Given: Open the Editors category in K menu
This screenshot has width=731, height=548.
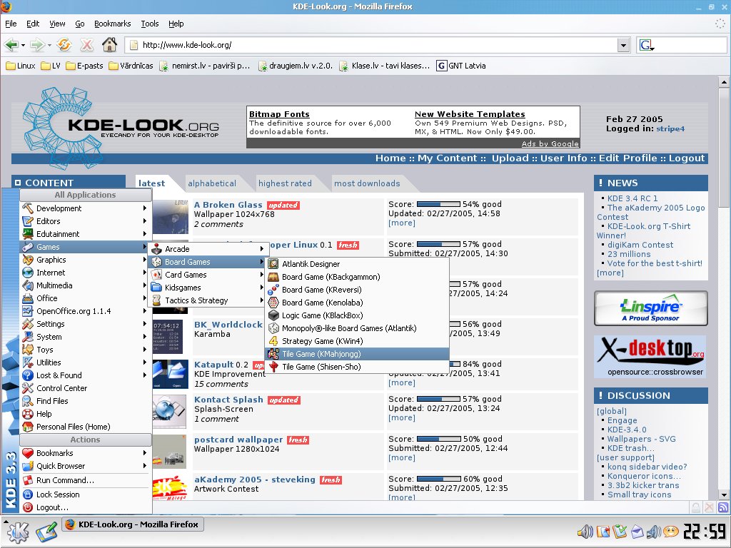Looking at the screenshot, I should coord(86,221).
